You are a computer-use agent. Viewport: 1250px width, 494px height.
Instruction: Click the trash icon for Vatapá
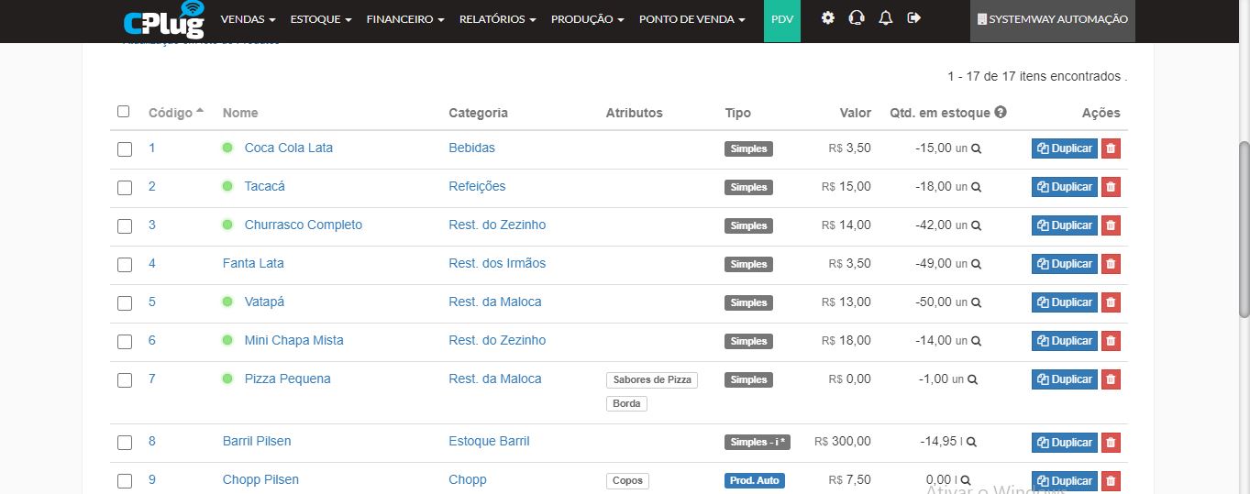(x=1111, y=302)
